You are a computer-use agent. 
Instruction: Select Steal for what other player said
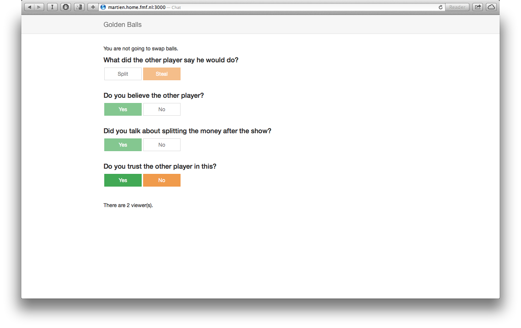tap(162, 74)
